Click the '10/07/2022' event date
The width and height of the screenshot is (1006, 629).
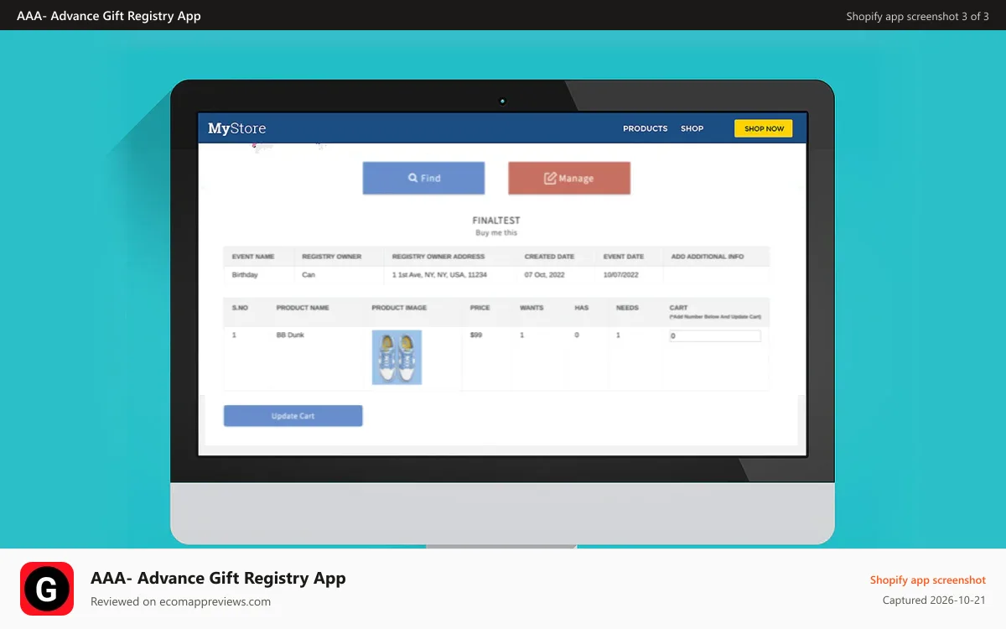coord(621,275)
